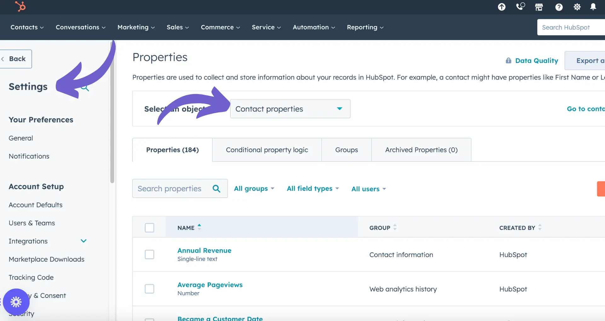605x321 pixels.
Task: Open the Conversations navigation menu
Action: tap(81, 27)
